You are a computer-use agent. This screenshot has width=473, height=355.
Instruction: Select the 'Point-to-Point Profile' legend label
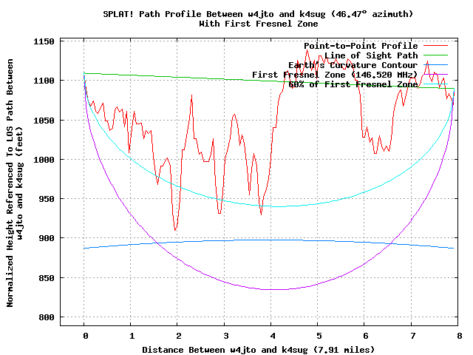361,46
